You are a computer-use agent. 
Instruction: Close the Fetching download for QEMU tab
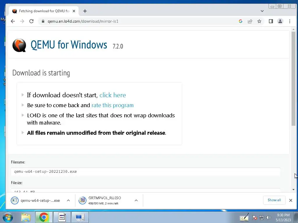[x=74, y=11]
